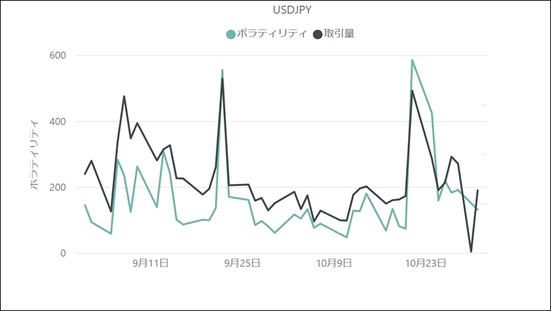Click the vertical ボラティリティ axis title
The height and width of the screenshot is (311, 551).
[34, 154]
